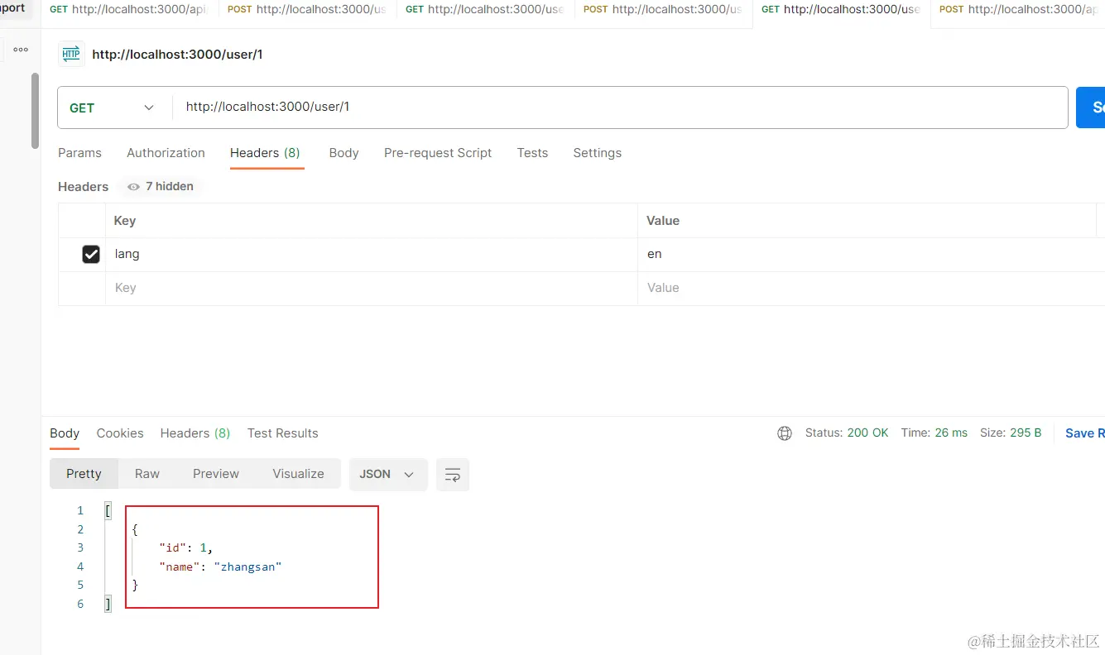Click the "name": "zhangsan" line in response
The image size is (1105, 655).
point(220,567)
